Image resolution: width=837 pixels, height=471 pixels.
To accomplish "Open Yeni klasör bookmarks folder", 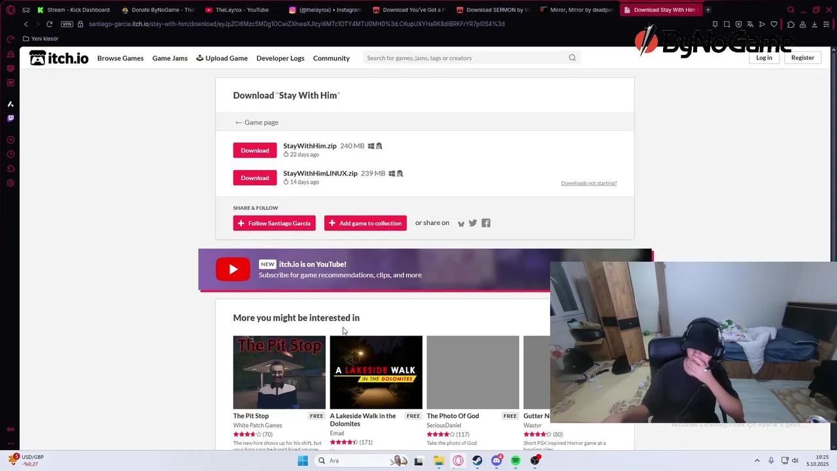I will pyautogui.click(x=41, y=39).
